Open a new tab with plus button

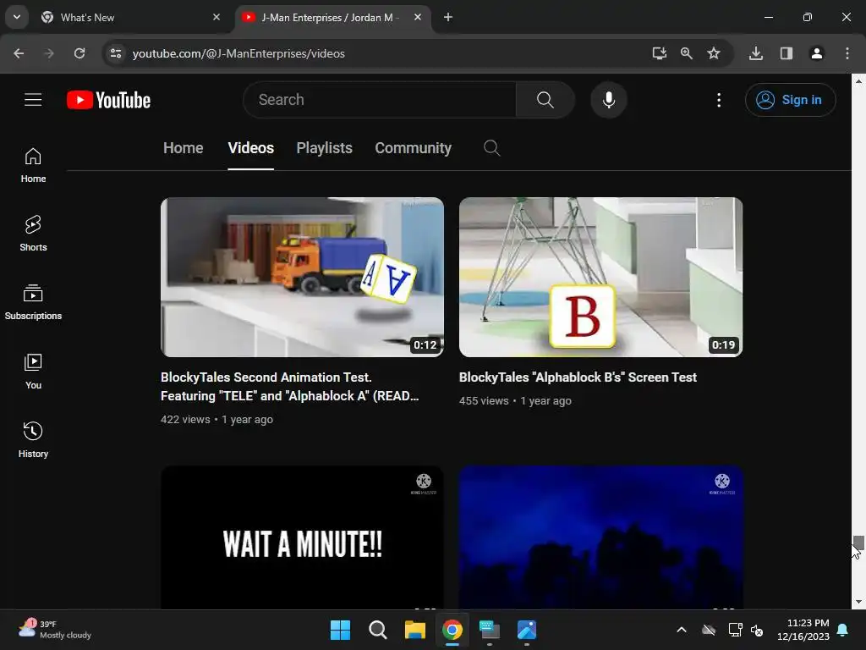448,17
